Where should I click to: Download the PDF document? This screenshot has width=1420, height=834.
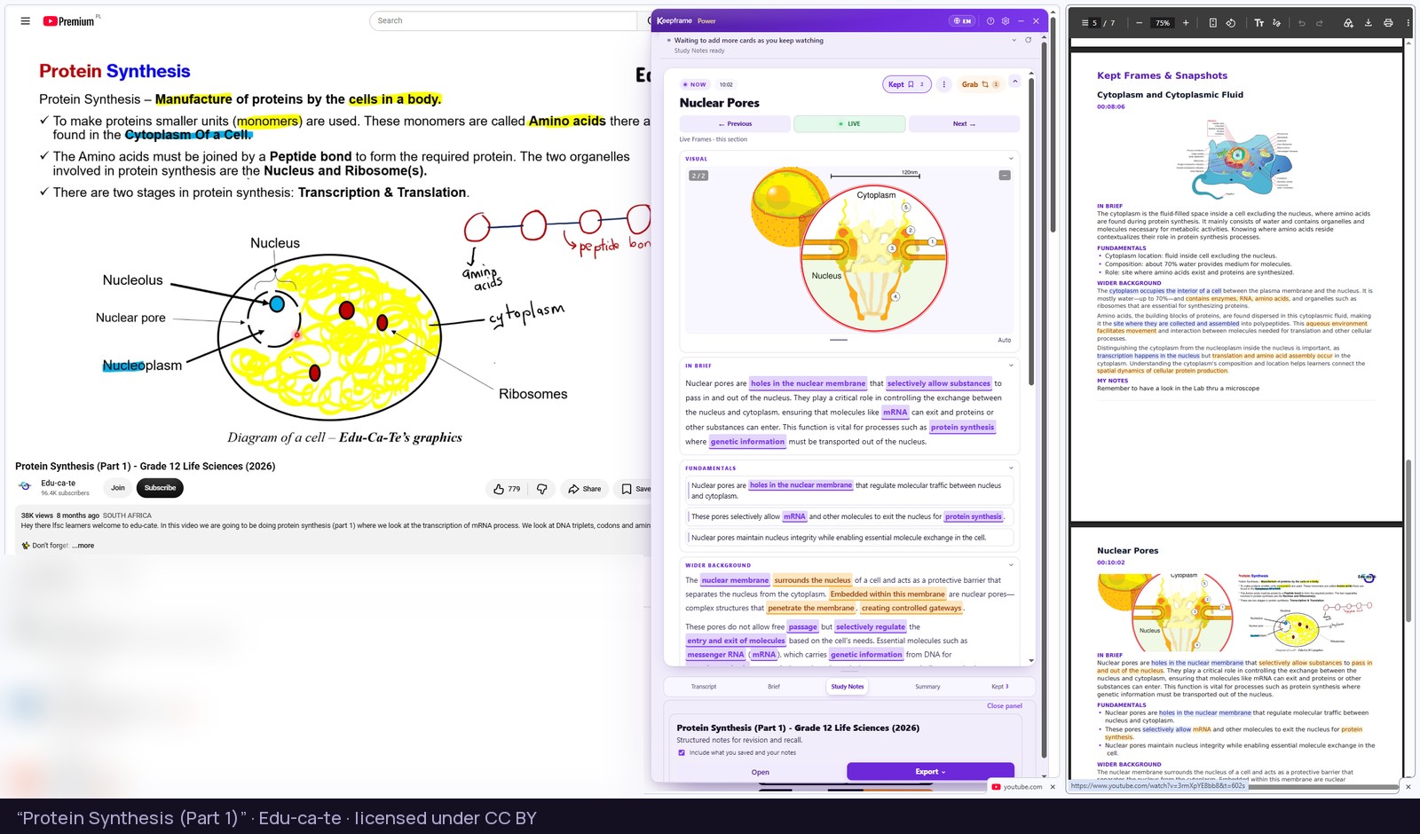[1368, 23]
